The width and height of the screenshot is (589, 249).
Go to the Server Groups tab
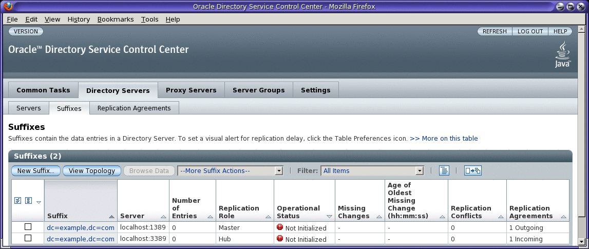[x=258, y=90]
